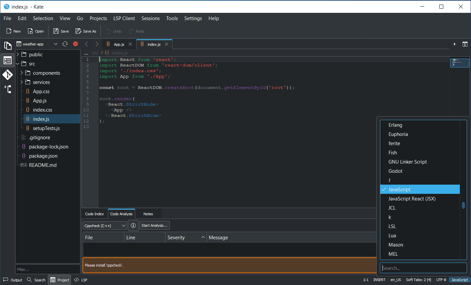
Task: Open the Git panel icon
Action: click(x=8, y=75)
